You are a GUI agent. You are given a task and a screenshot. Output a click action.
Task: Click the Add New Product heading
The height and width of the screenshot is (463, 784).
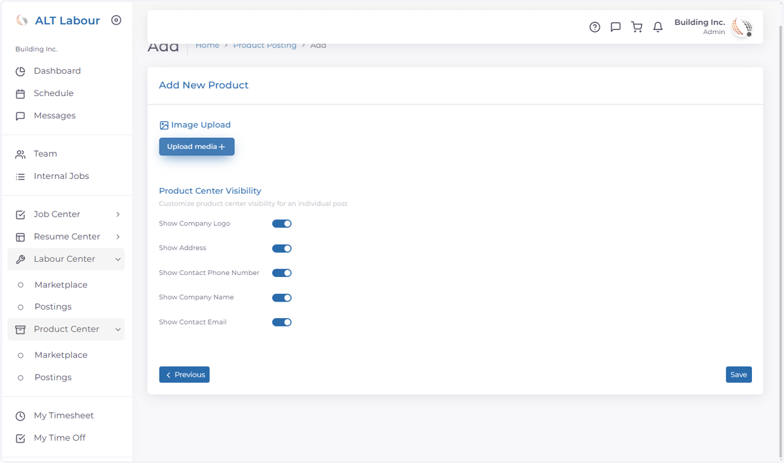tap(204, 86)
